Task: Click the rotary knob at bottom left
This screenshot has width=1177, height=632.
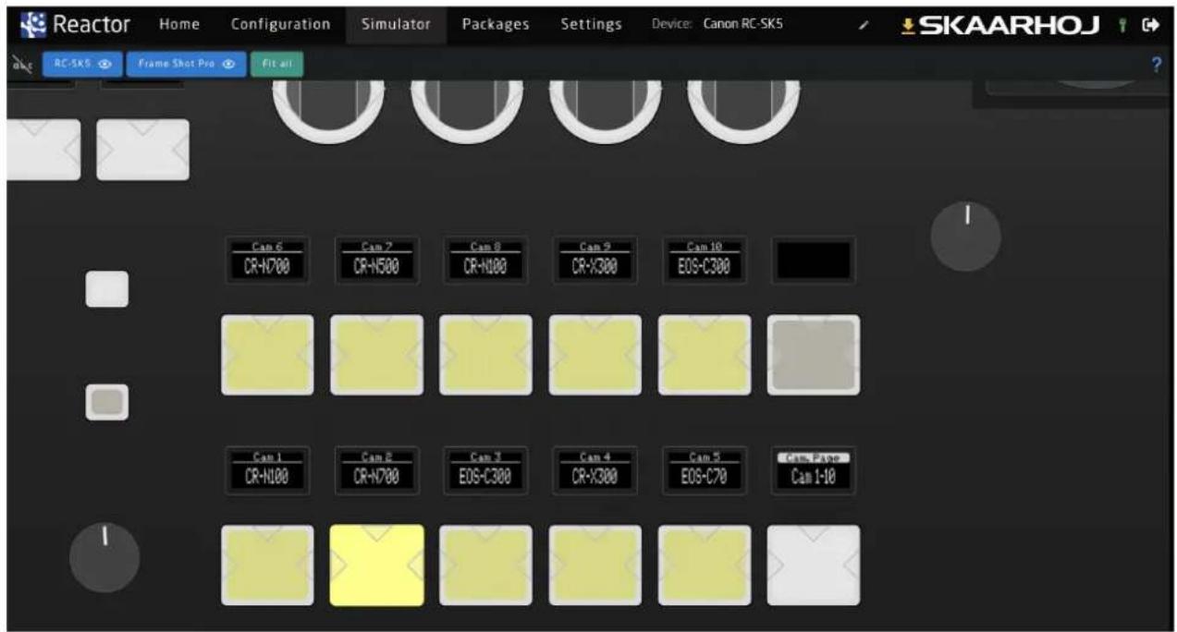Action: coord(104,557)
